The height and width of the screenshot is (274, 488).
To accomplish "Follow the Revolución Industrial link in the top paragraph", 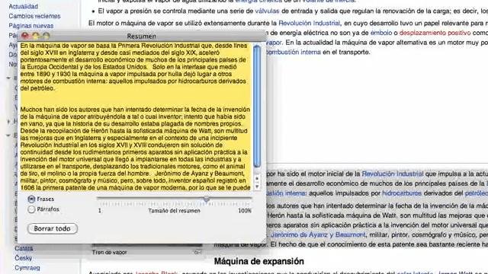I will click(x=309, y=23).
